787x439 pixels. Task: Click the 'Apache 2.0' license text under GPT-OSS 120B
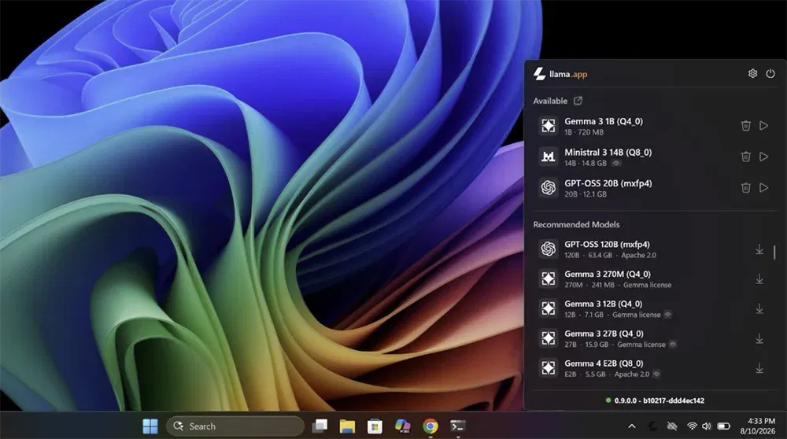(x=638, y=255)
